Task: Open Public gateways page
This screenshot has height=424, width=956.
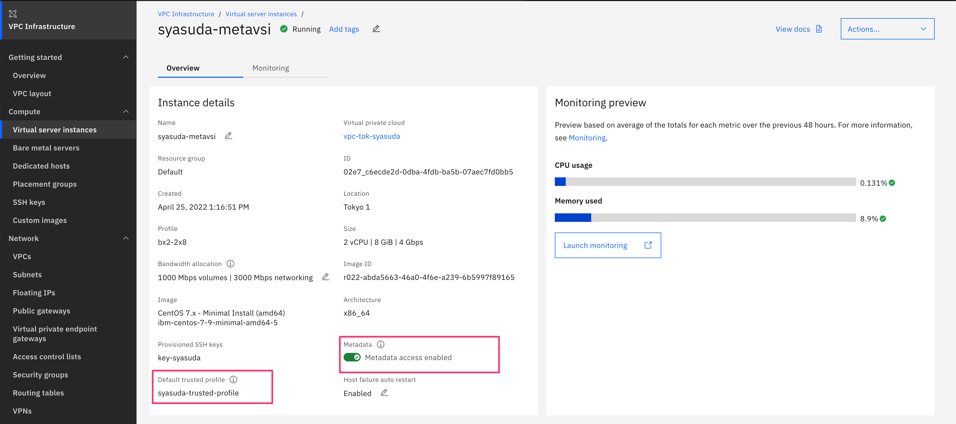Action: [x=41, y=311]
